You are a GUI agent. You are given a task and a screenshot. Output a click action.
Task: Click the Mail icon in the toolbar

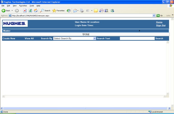[75, 11]
